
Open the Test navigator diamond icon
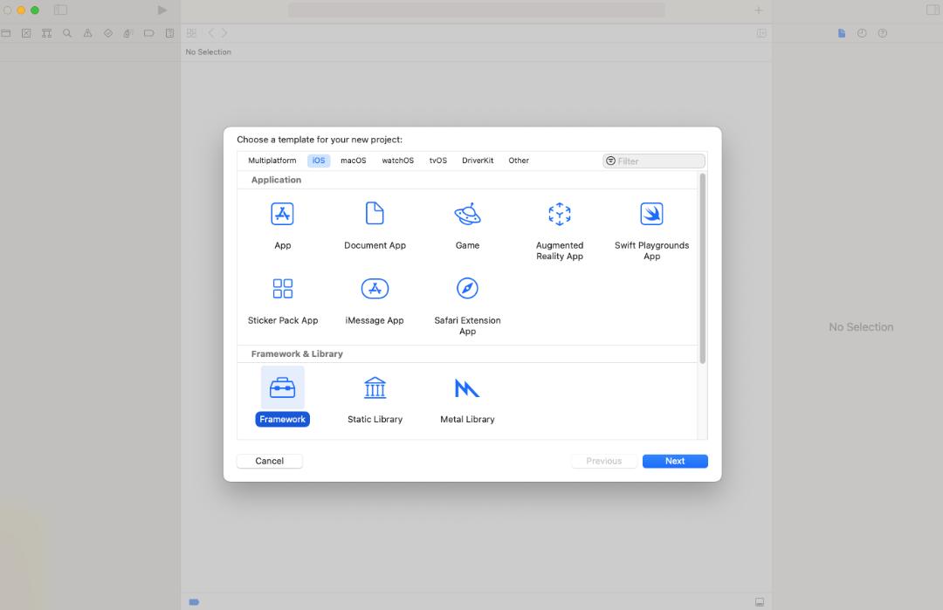point(108,33)
